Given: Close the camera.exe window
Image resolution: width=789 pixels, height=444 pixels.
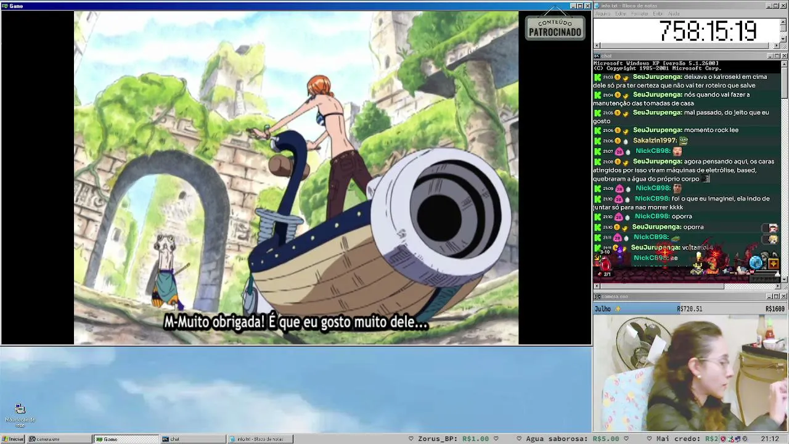Looking at the screenshot, I should 784,297.
